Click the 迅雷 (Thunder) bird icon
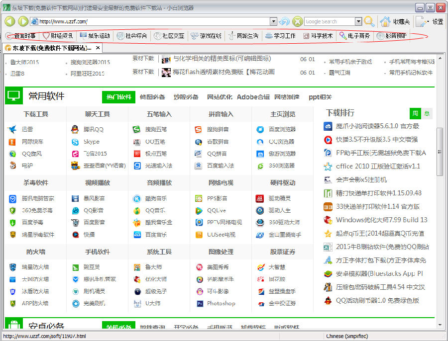This screenshot has width=448, height=341. (x=12, y=129)
